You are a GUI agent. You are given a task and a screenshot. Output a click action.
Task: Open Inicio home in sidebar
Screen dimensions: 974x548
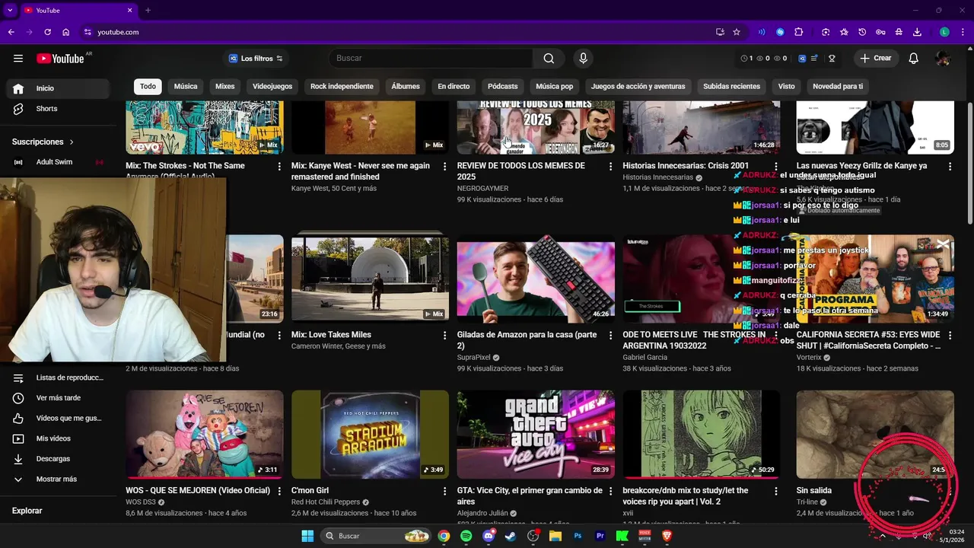pos(58,88)
